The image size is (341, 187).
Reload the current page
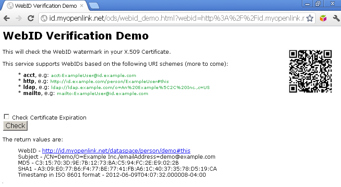click(x=31, y=18)
